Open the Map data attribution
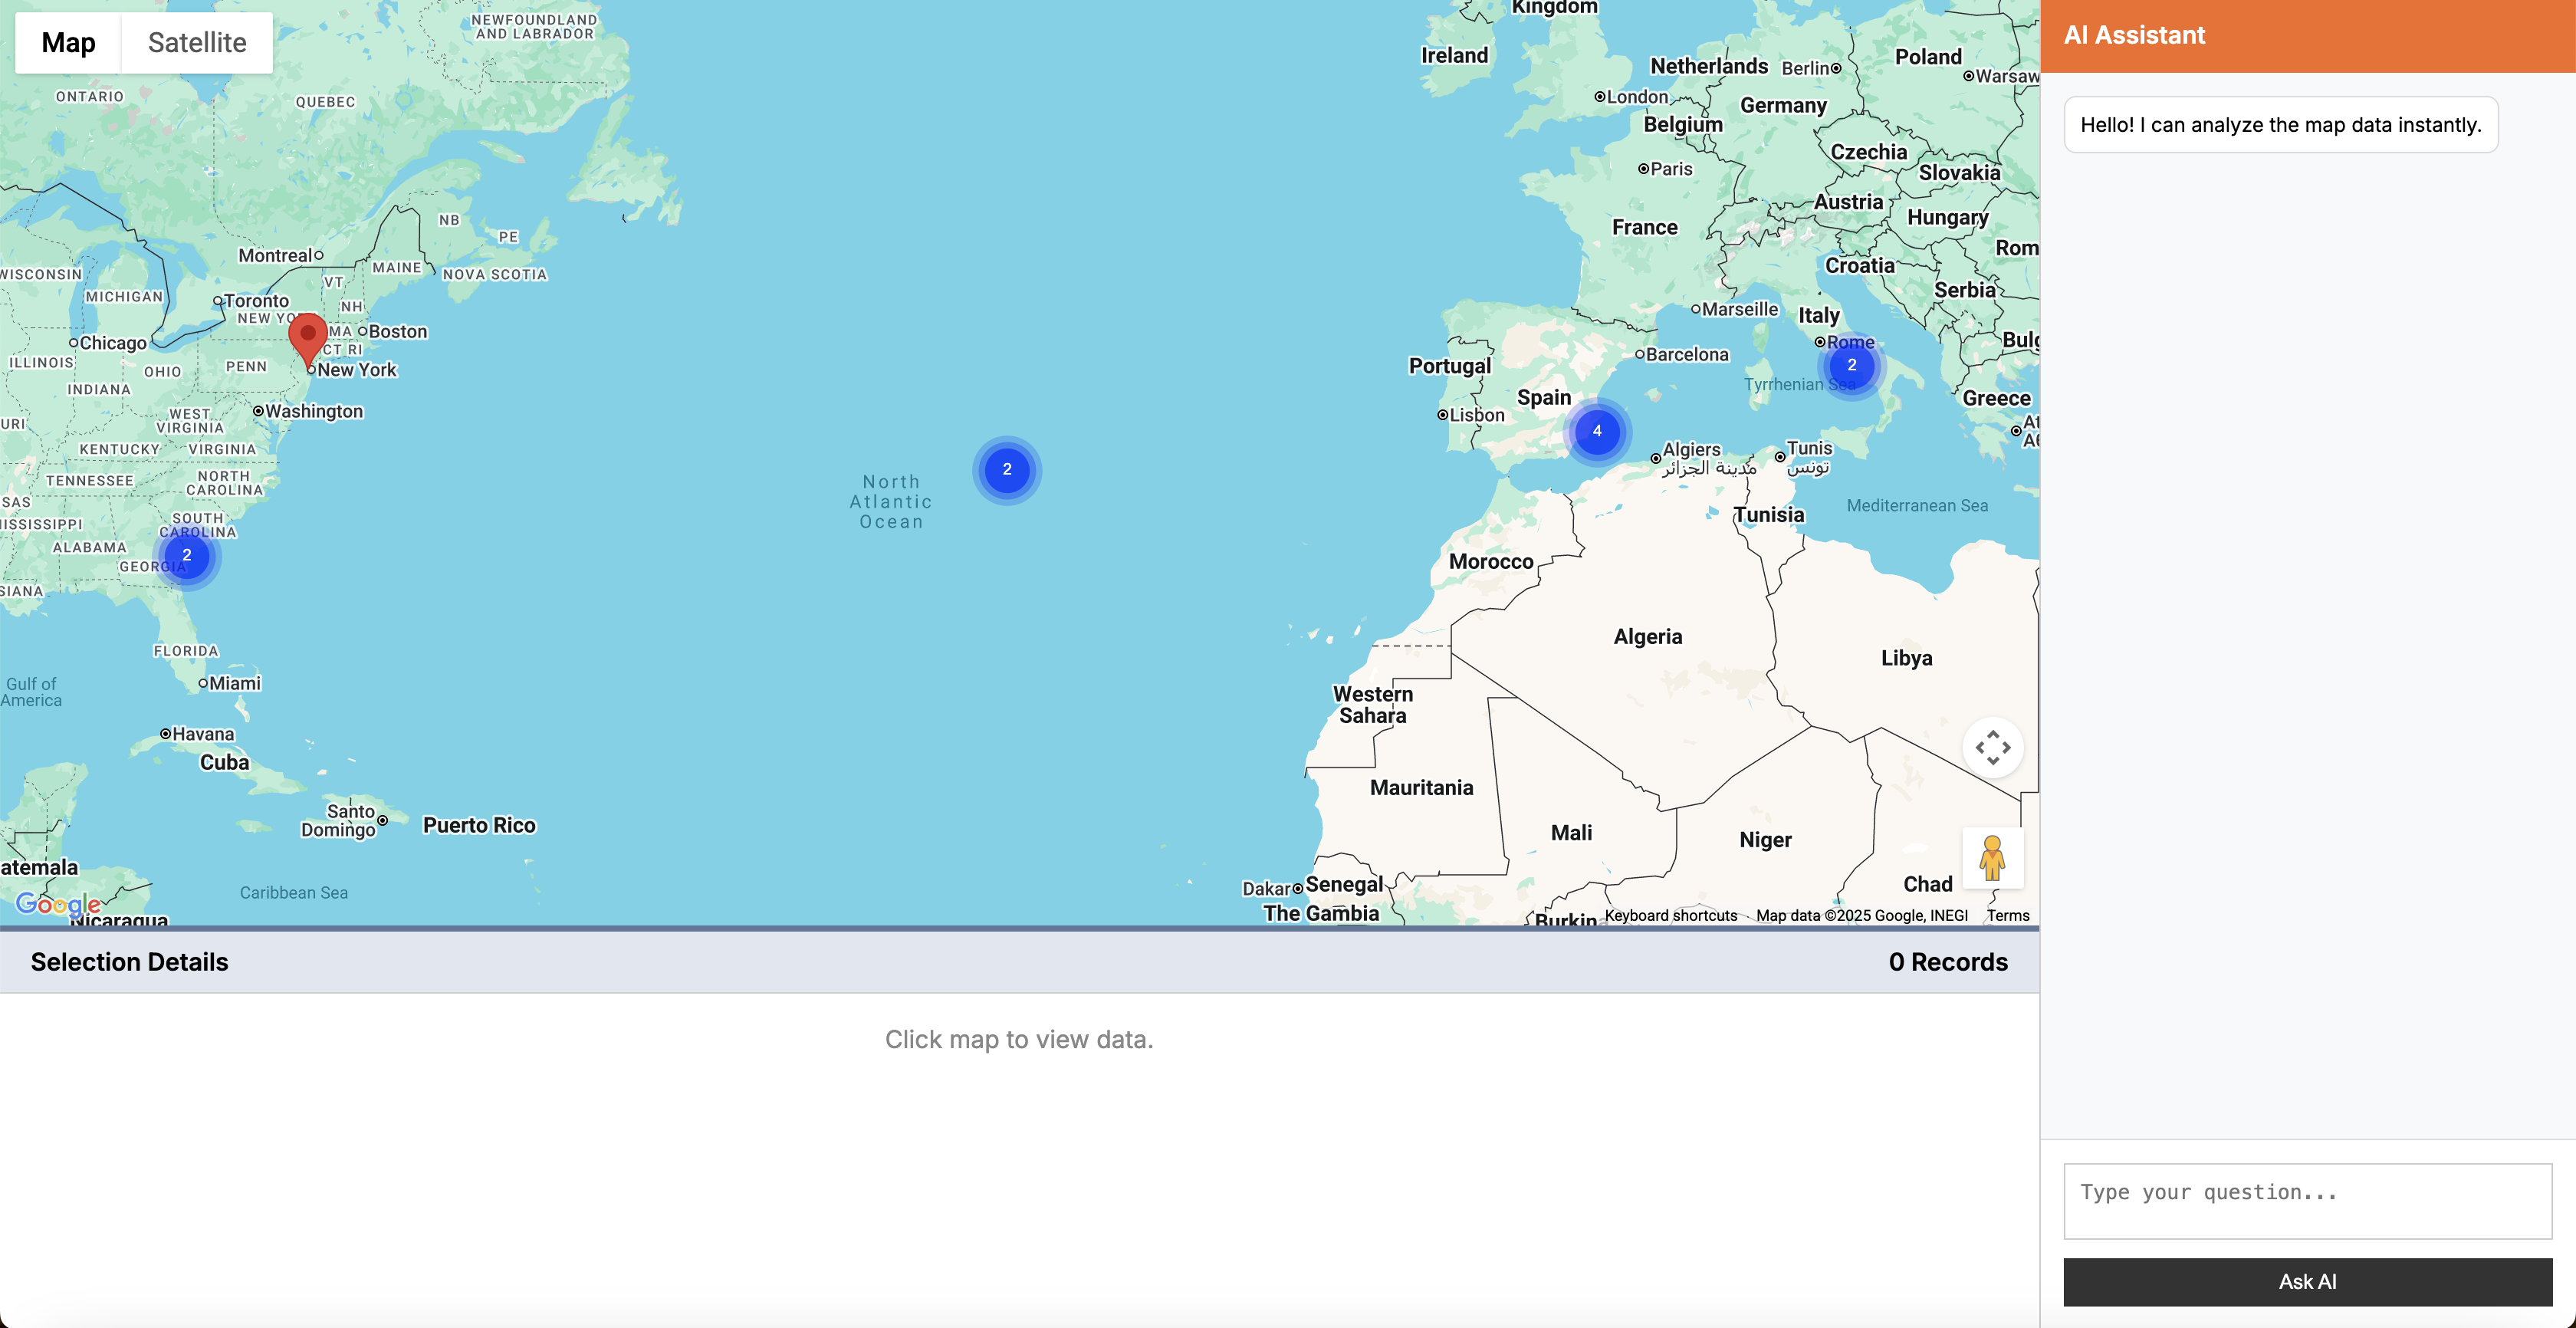2576x1328 pixels. 1861,915
